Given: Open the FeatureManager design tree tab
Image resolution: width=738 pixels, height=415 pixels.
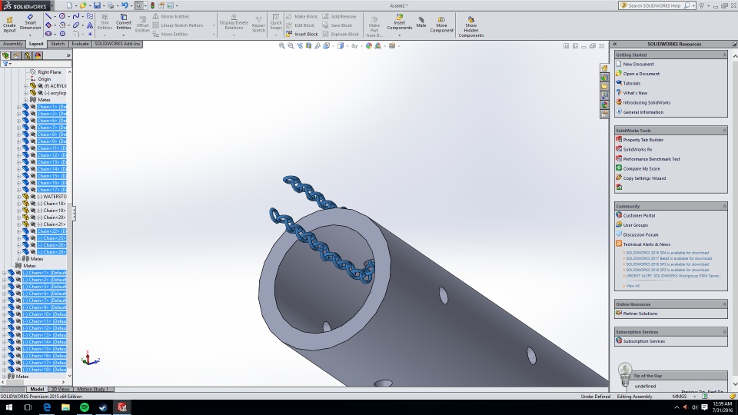Looking at the screenshot, I should pos(5,55).
